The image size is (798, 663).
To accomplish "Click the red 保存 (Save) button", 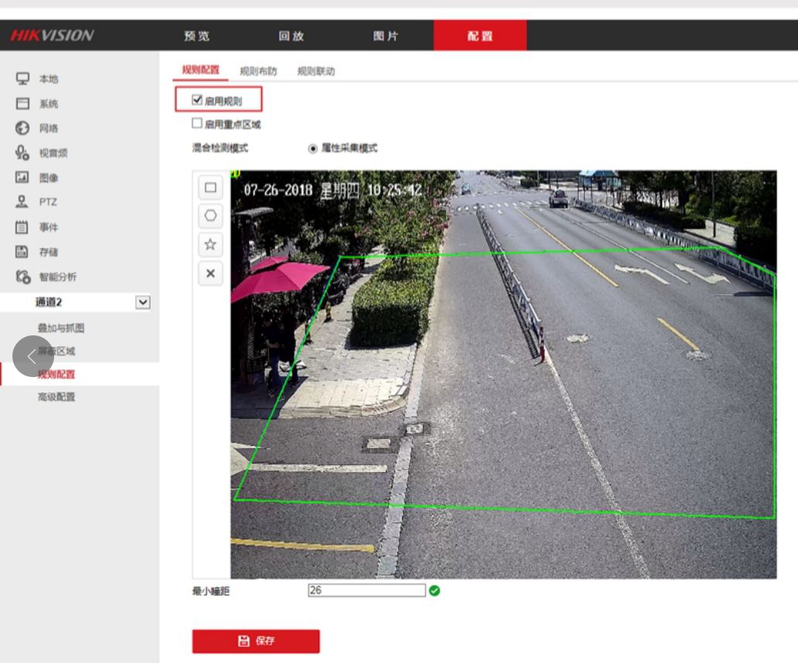I will [256, 641].
